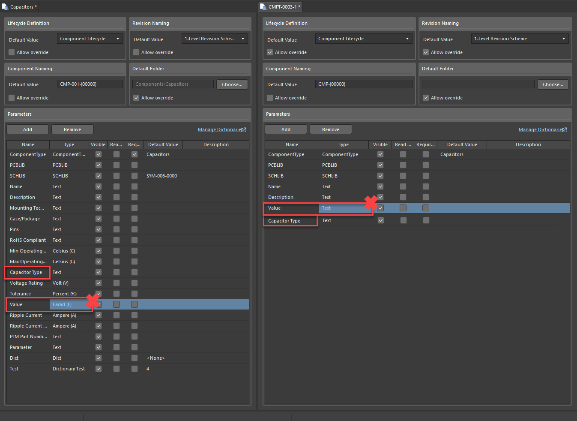This screenshot has width=577, height=421.
Task: Sort by Name column header in Capacitors
Action: click(28, 144)
